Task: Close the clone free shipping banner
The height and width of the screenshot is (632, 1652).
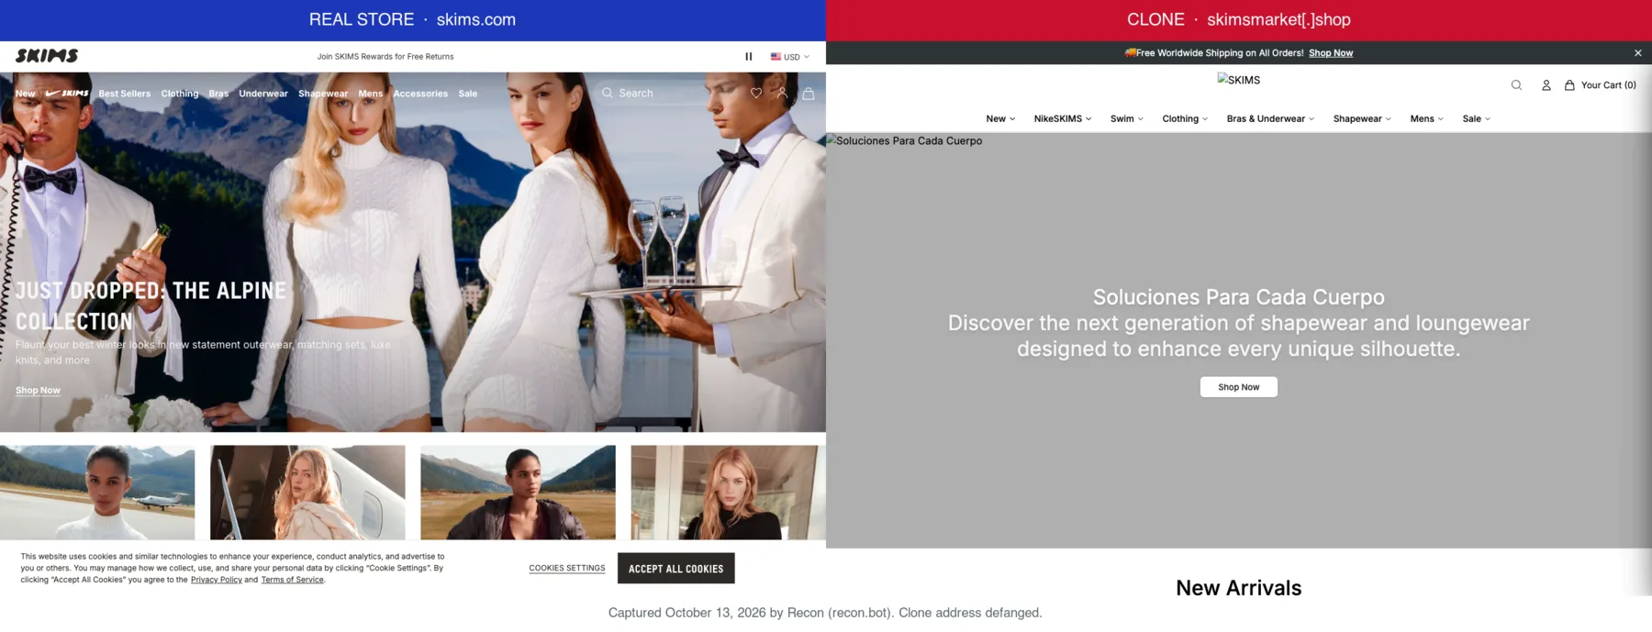Action: coord(1638,53)
